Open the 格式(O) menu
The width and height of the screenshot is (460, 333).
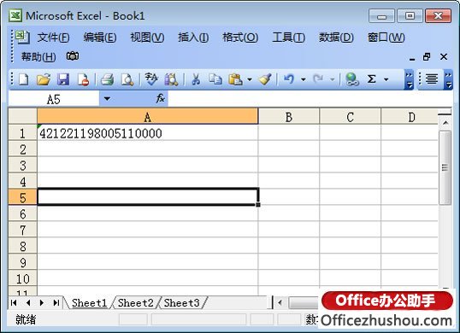pyautogui.click(x=240, y=38)
